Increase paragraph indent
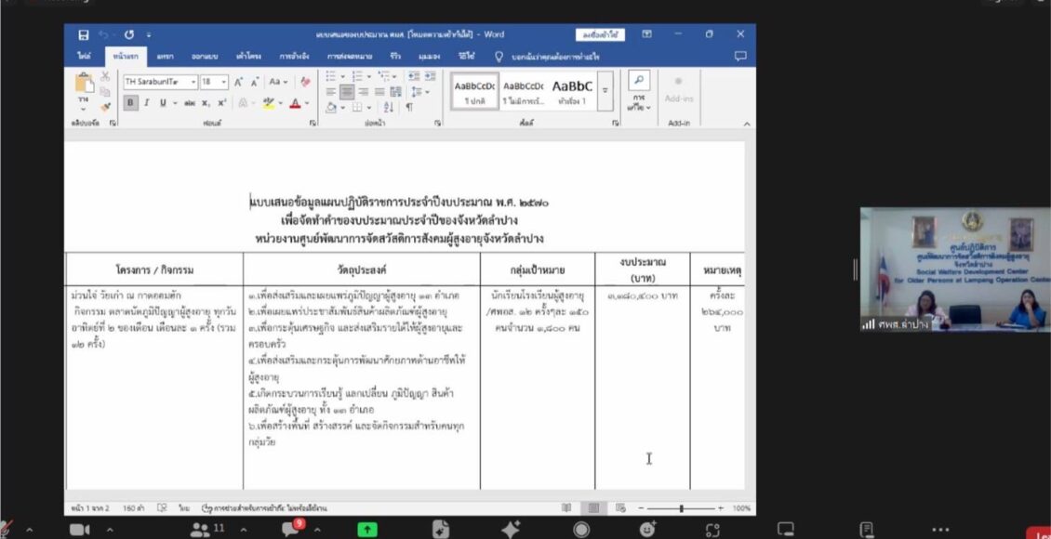 pyautogui.click(x=430, y=76)
